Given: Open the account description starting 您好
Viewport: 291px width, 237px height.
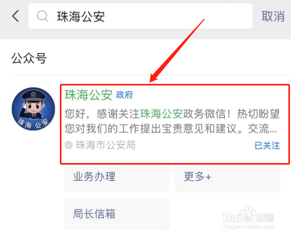Looking at the screenshot, I should (x=172, y=121).
